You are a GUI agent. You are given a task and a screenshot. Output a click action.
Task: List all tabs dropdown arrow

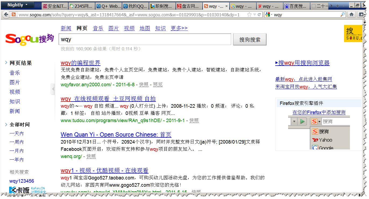coord(343,6)
